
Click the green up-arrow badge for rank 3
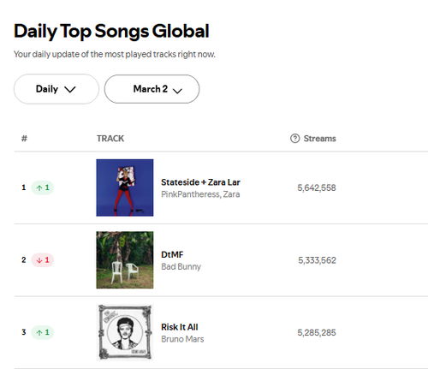42,332
